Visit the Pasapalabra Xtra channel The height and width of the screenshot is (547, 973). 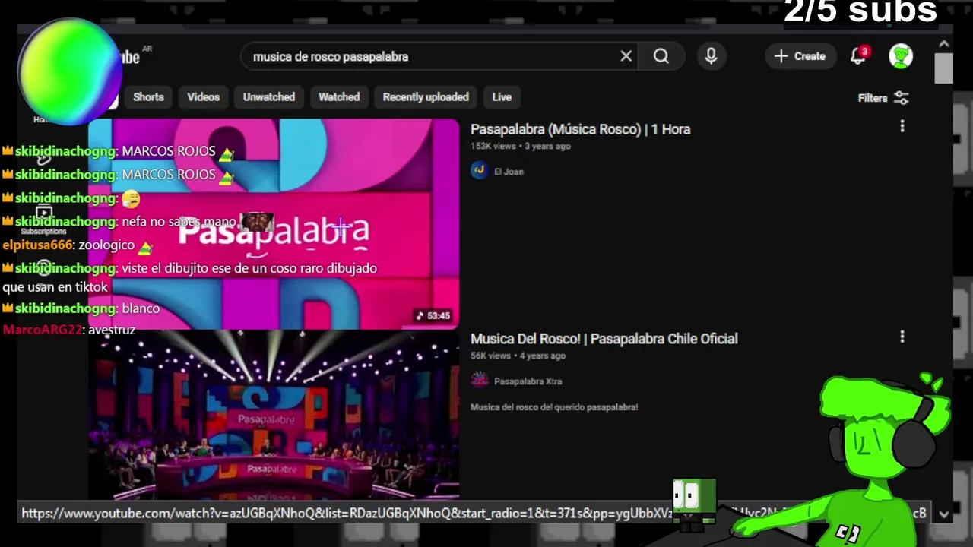pos(528,381)
